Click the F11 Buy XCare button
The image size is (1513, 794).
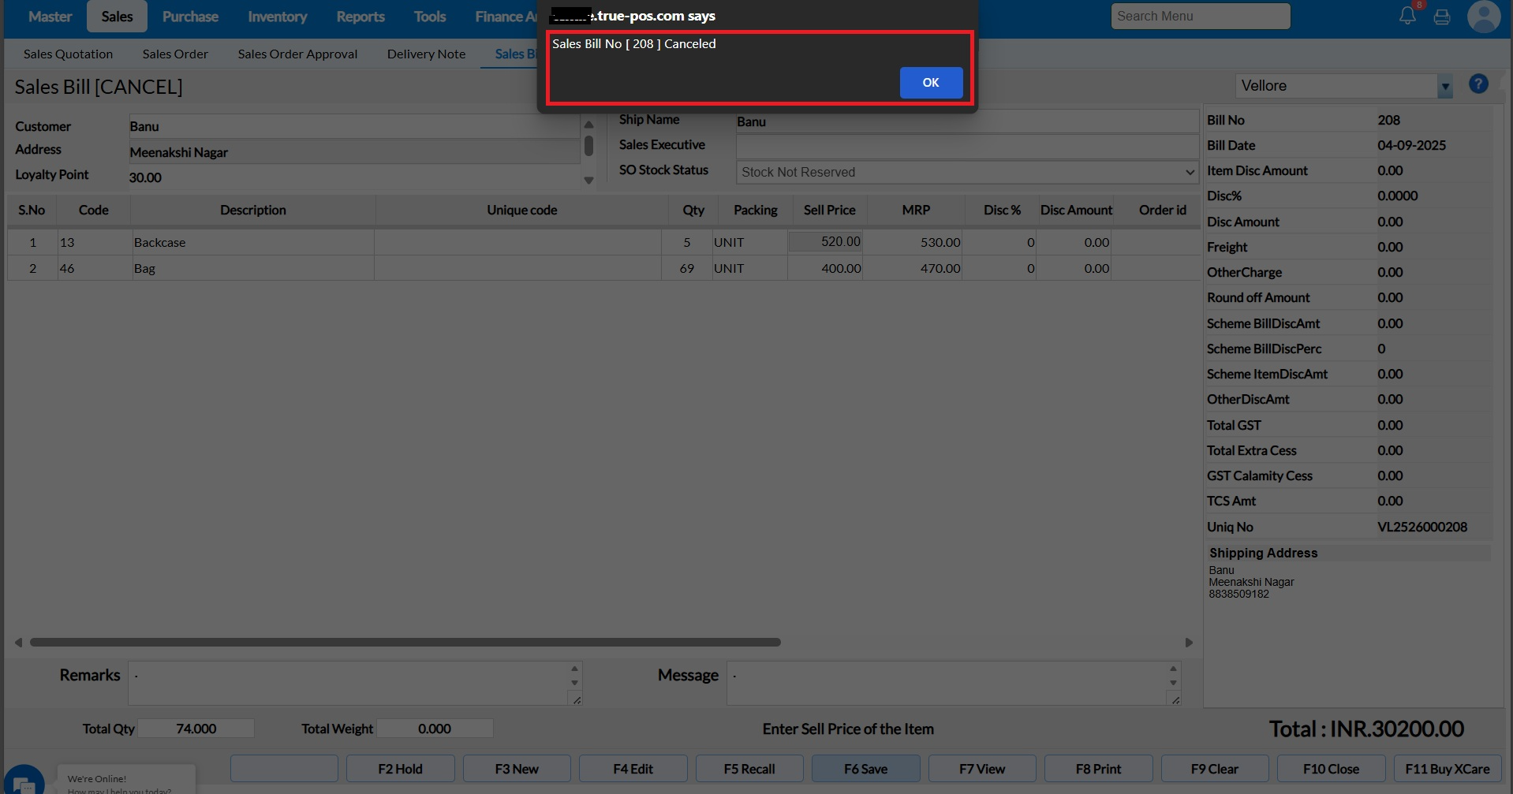[x=1448, y=769]
